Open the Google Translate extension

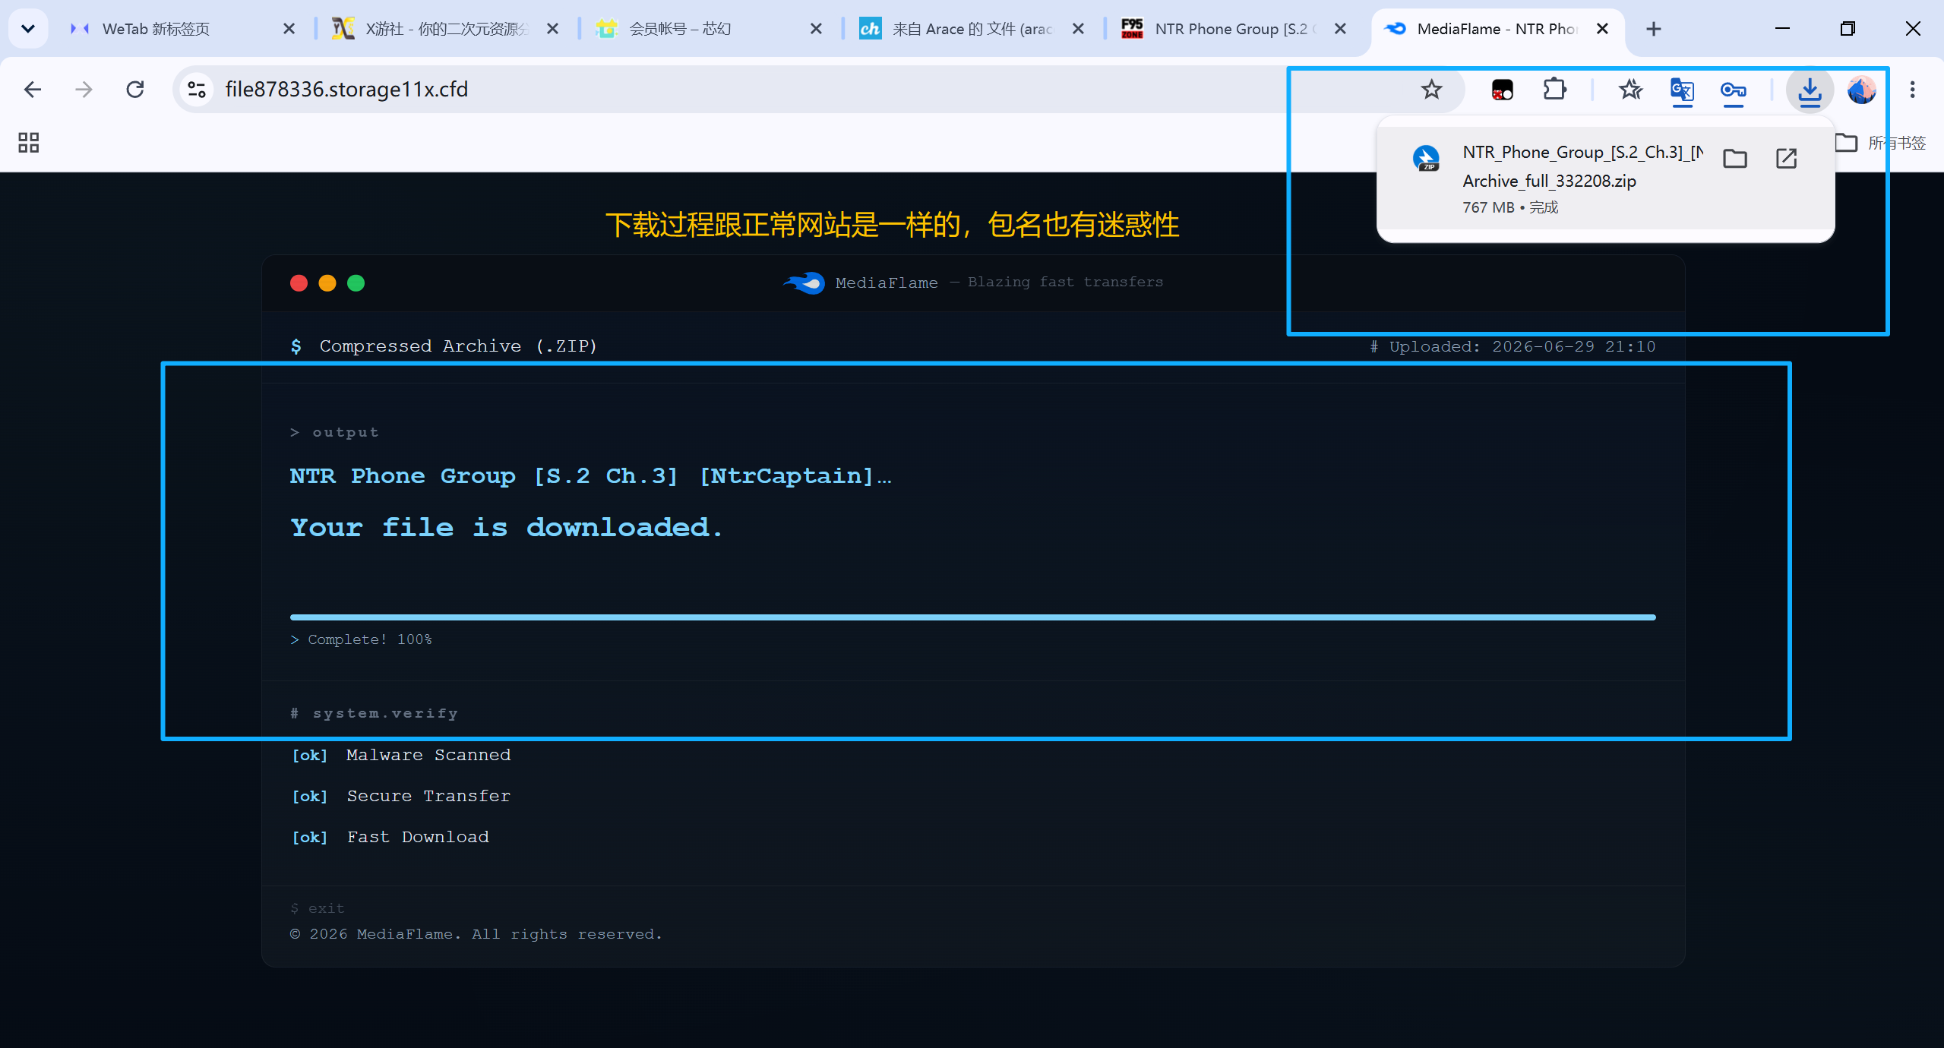pyautogui.click(x=1682, y=90)
